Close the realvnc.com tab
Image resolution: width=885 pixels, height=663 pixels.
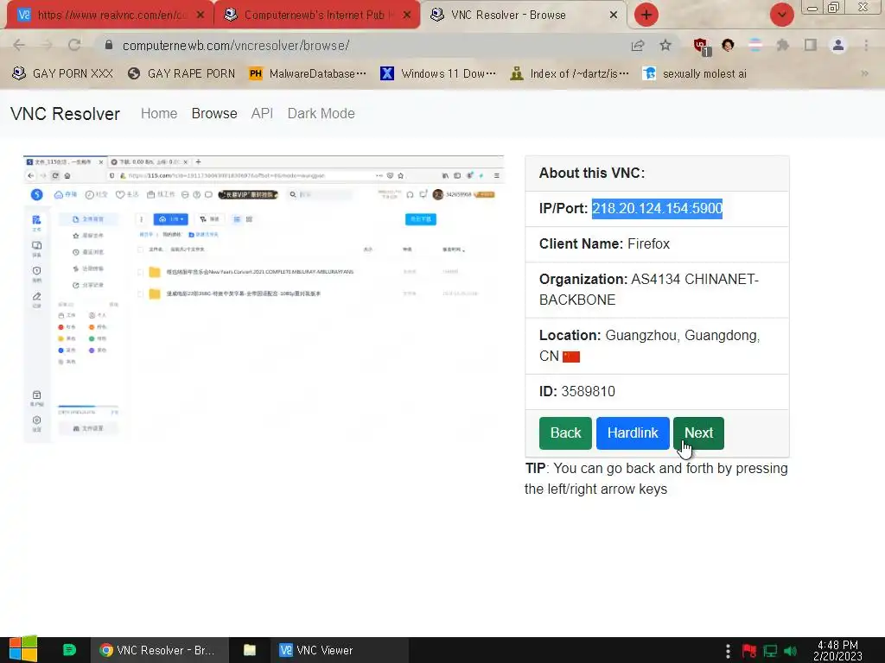point(201,16)
